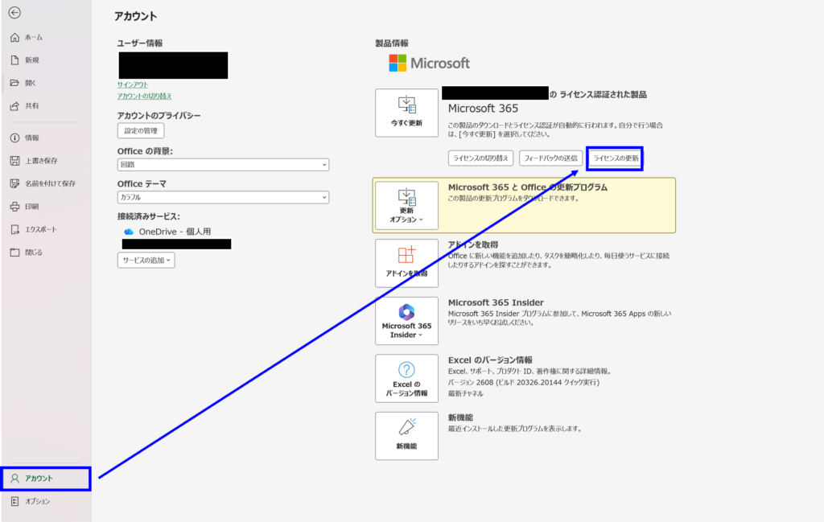Image resolution: width=824 pixels, height=522 pixels.
Task: Click the アドインを取得 tile icon
Action: (x=406, y=255)
